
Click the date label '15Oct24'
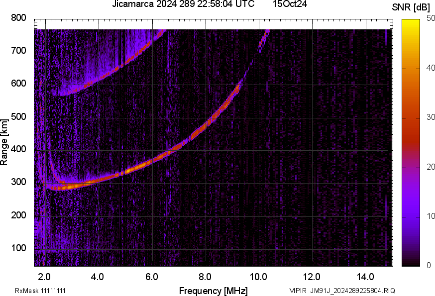tap(290, 4)
